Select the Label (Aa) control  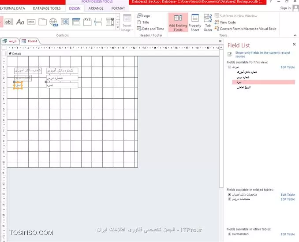coord(20,22)
